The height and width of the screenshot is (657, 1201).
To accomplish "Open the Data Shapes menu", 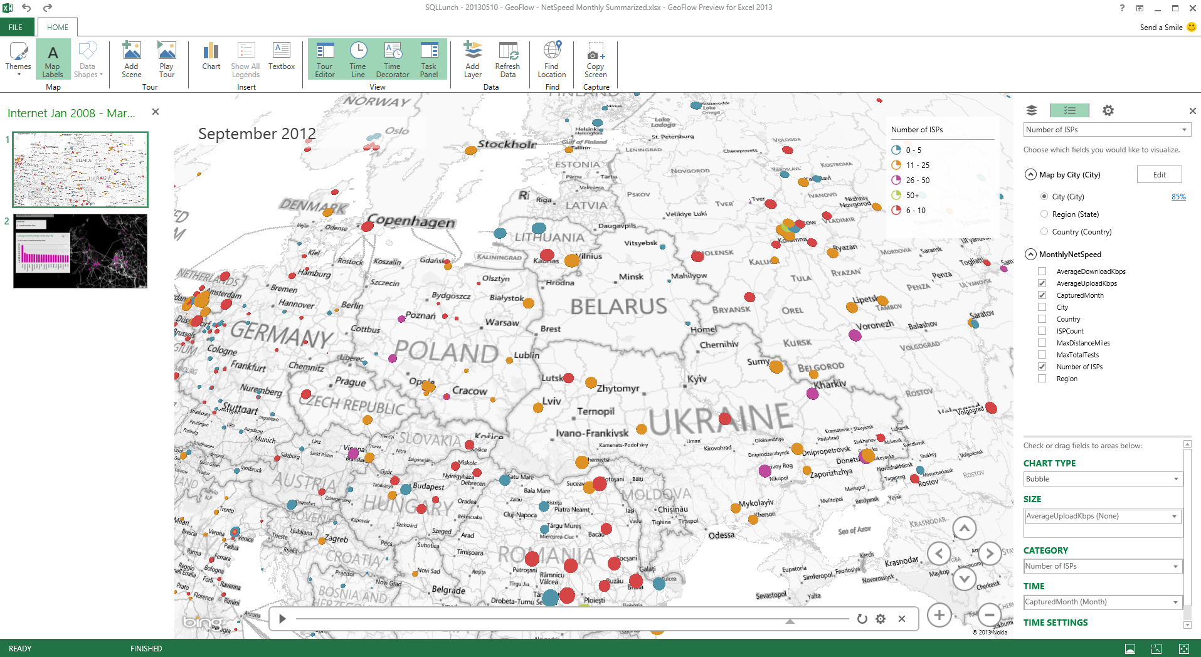I will tap(88, 60).
